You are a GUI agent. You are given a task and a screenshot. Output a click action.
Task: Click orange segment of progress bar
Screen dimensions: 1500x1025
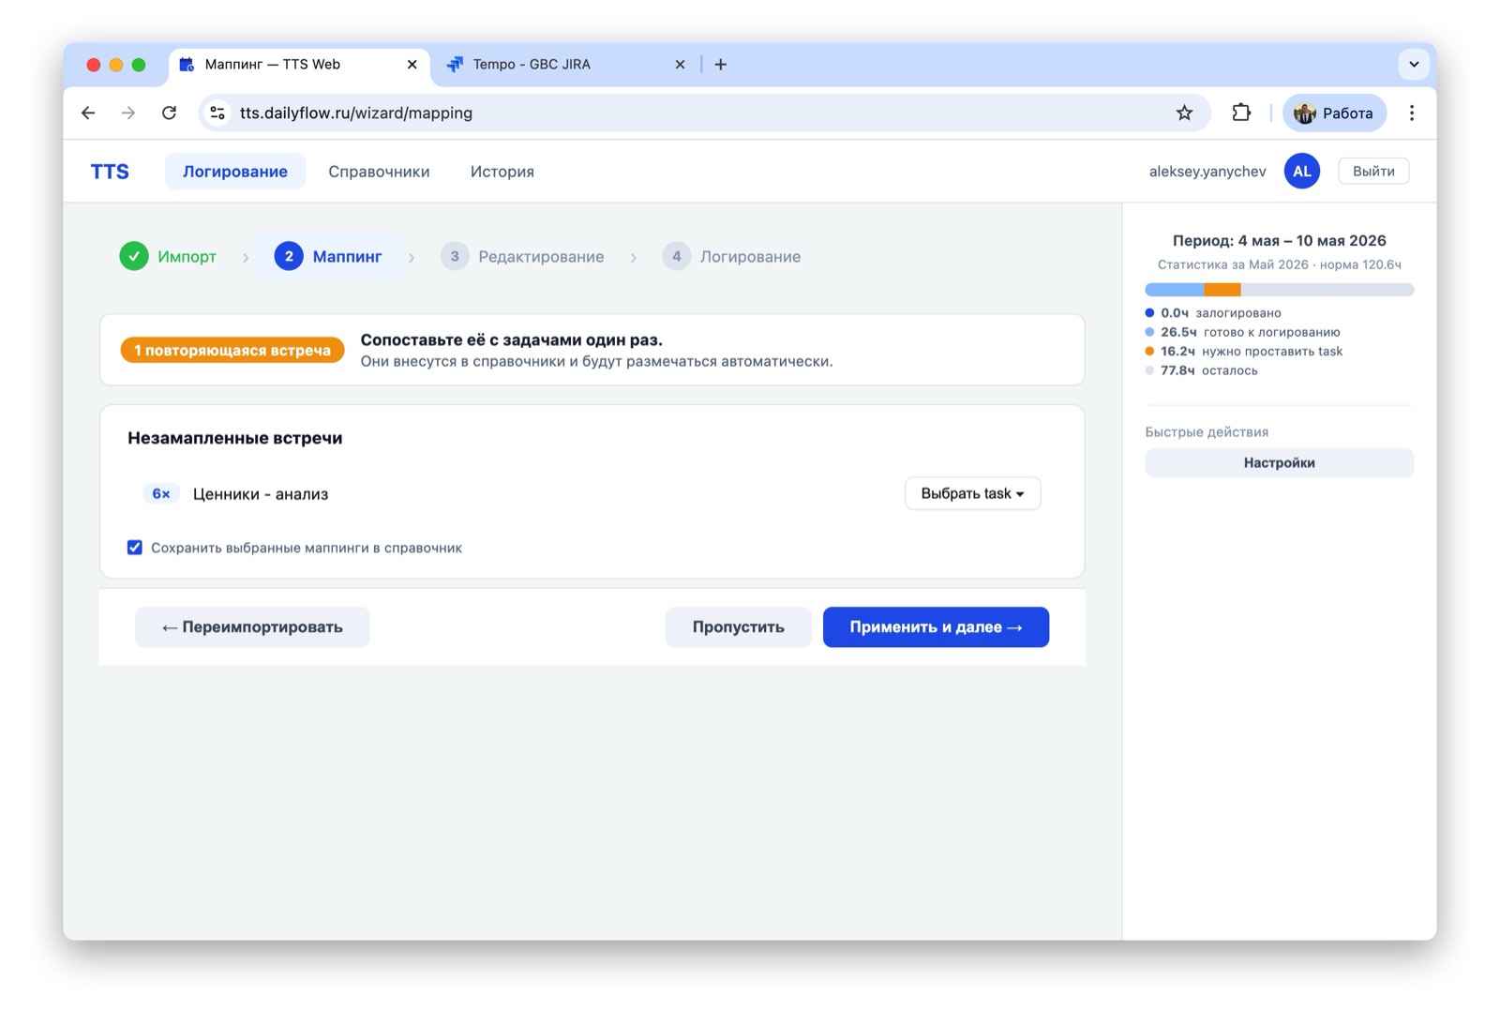click(1222, 290)
